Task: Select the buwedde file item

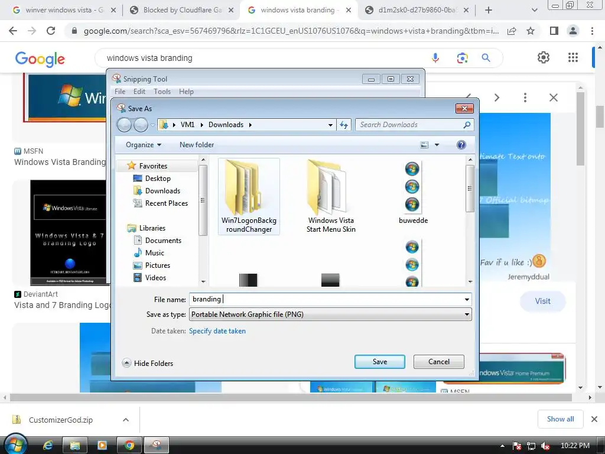Action: (413, 193)
